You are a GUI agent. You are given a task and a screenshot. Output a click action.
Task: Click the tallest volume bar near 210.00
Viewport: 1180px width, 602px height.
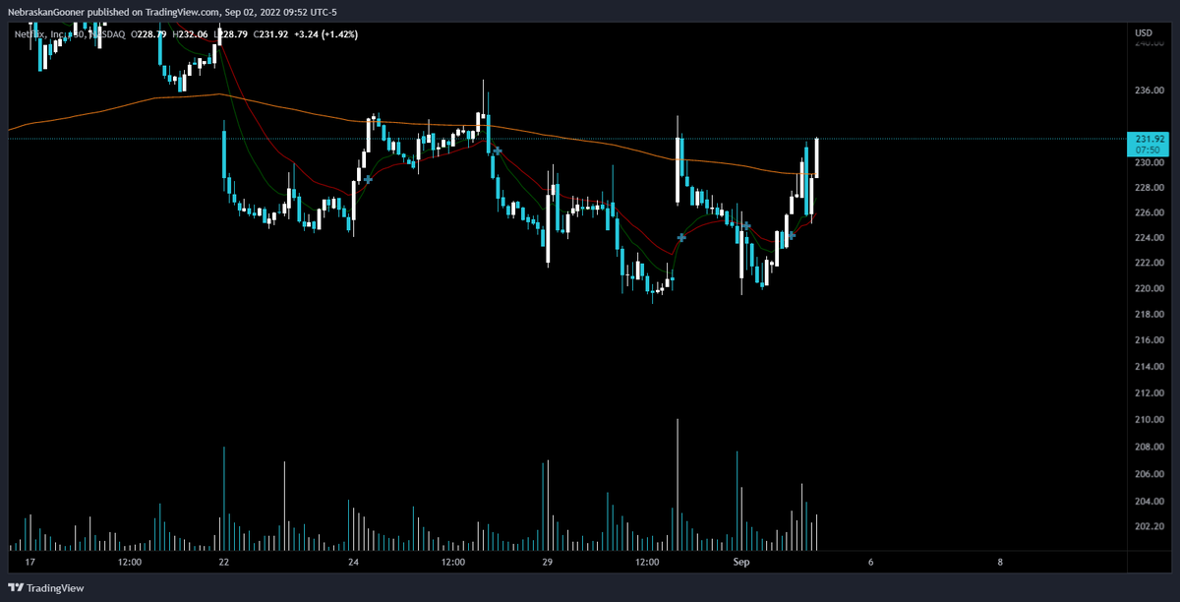coord(678,484)
